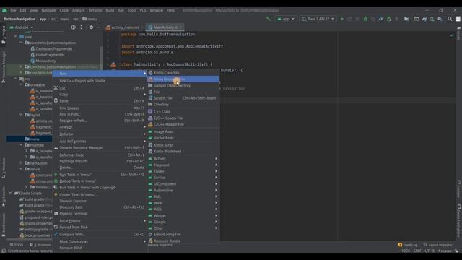Choose Sample Data Directory in New submenu
Viewport: 462px width, 260px height.
pyautogui.click(x=183, y=85)
